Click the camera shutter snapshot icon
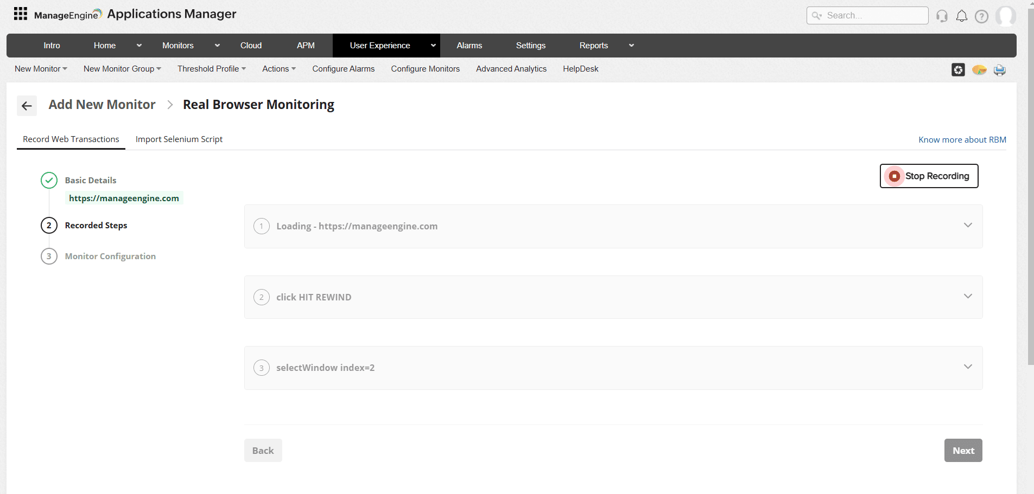 click(x=958, y=69)
